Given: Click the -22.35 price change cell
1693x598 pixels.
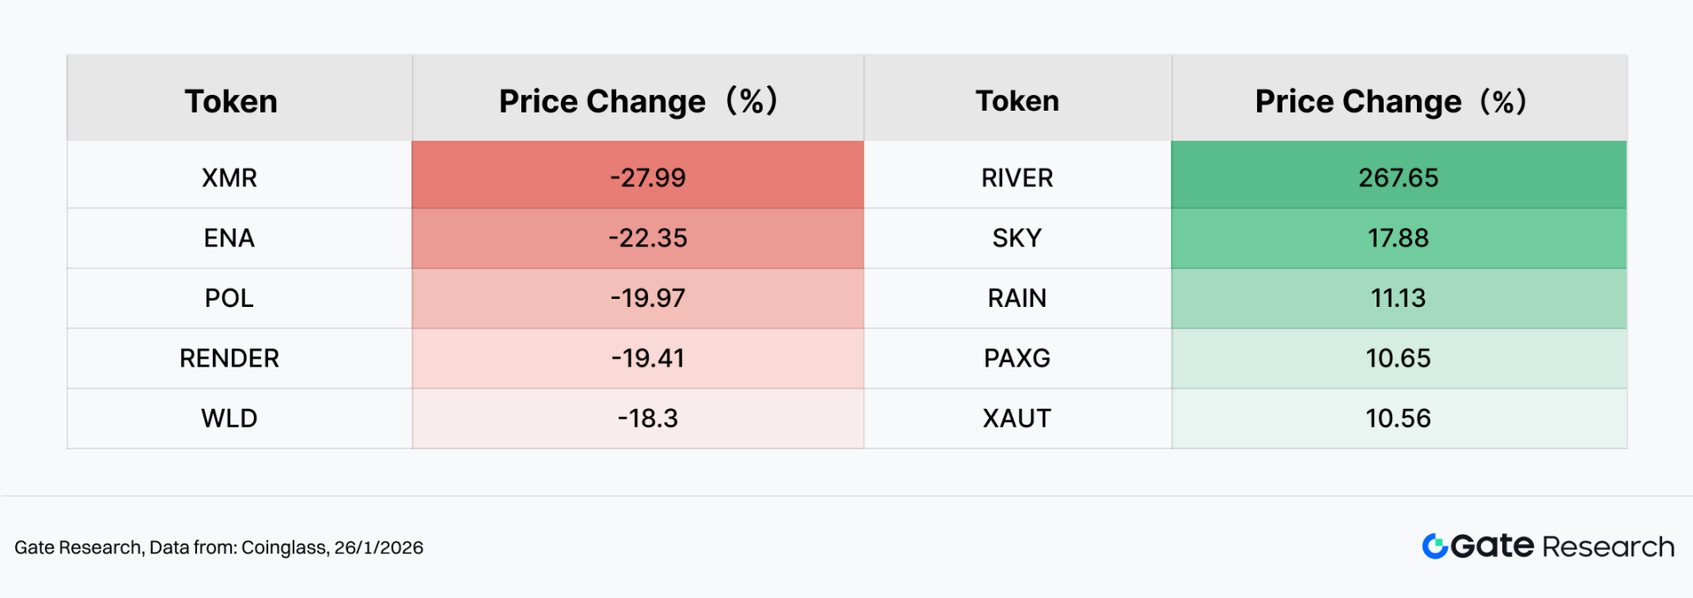Looking at the screenshot, I should 648,238.
